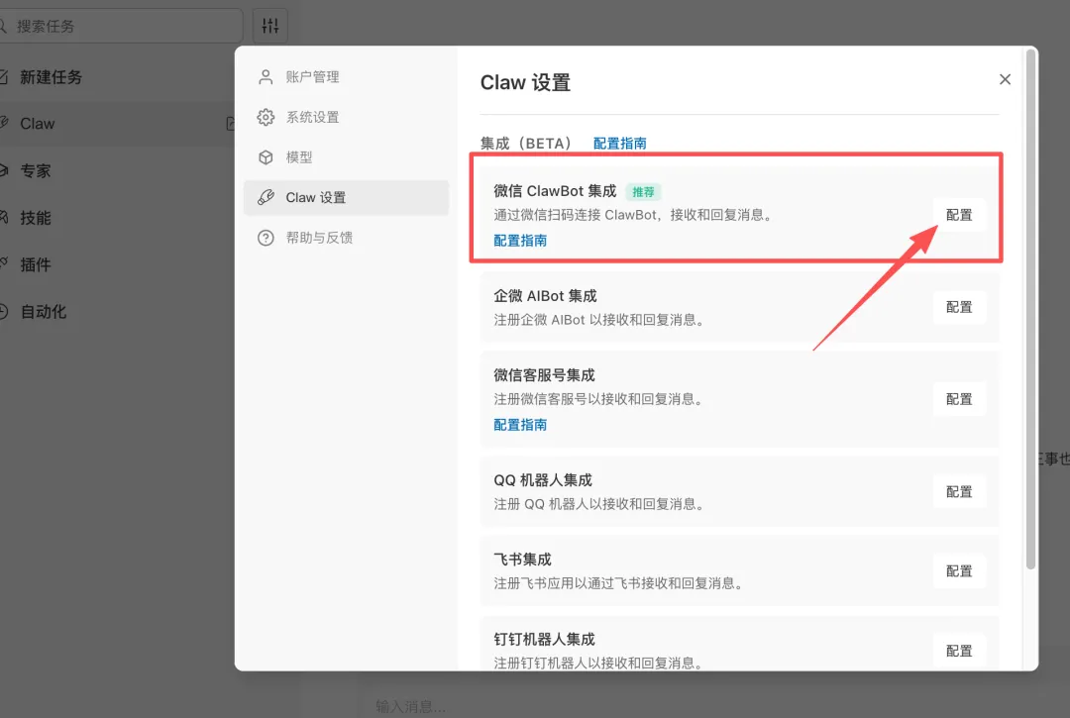Viewport: 1070px width, 718px height.
Task: Close the Claw settings dialog
Action: (x=1005, y=79)
